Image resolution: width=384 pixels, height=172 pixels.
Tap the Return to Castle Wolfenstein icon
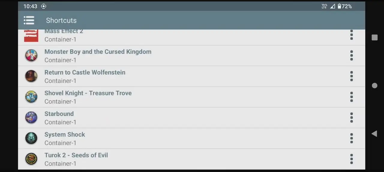pos(31,76)
